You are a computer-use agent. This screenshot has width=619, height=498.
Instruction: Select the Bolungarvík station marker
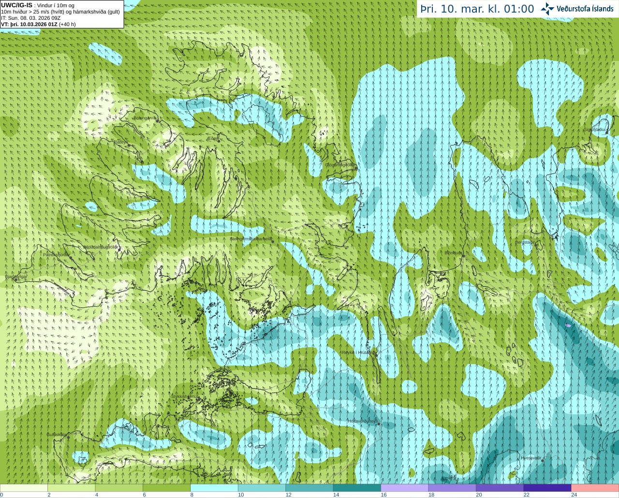click(x=158, y=121)
